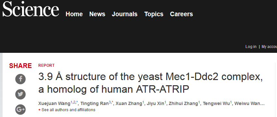Open the News menu item

click(x=97, y=14)
